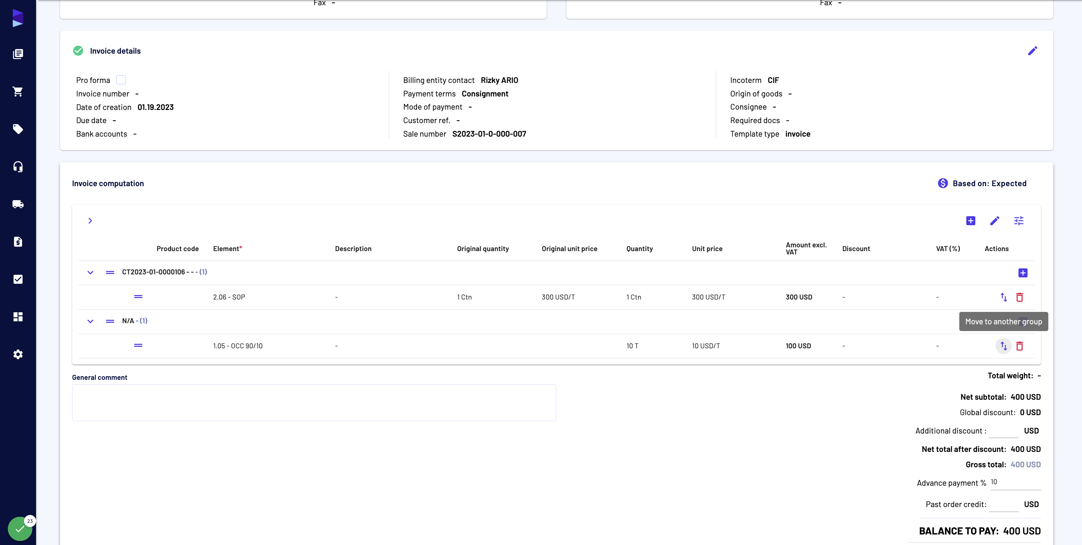Open the shopping cart sidebar section

point(18,92)
